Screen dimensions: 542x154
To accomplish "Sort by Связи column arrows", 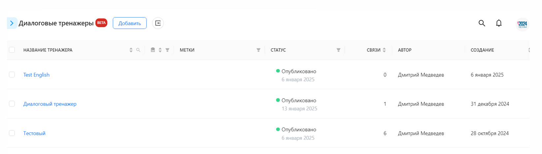I will click(384, 50).
